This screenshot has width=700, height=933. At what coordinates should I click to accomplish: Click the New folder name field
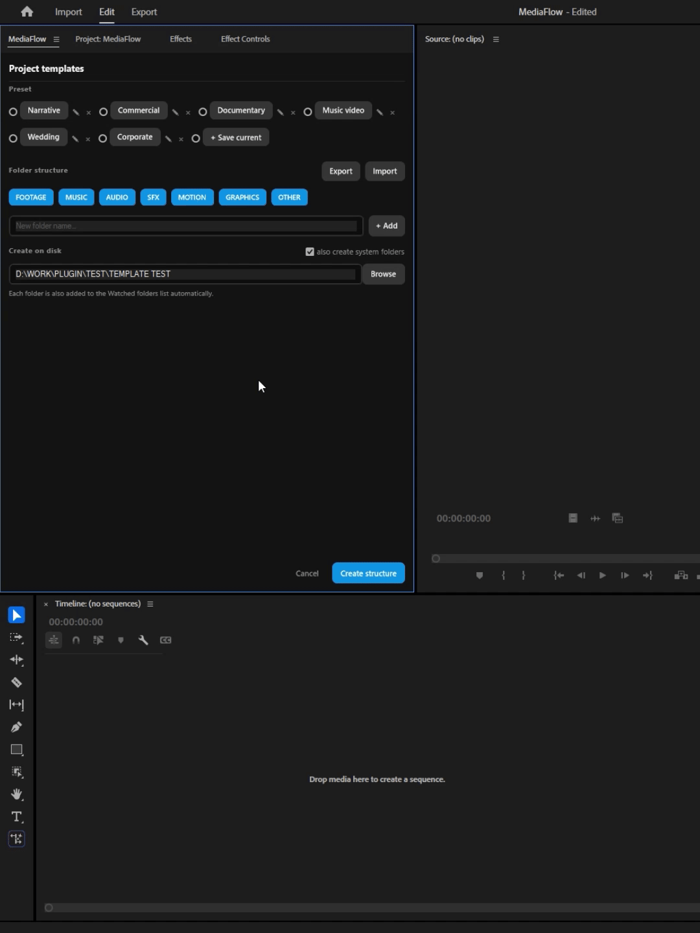pos(186,225)
